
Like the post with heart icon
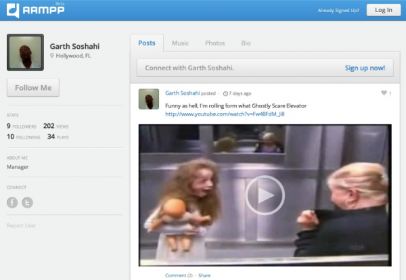(384, 93)
